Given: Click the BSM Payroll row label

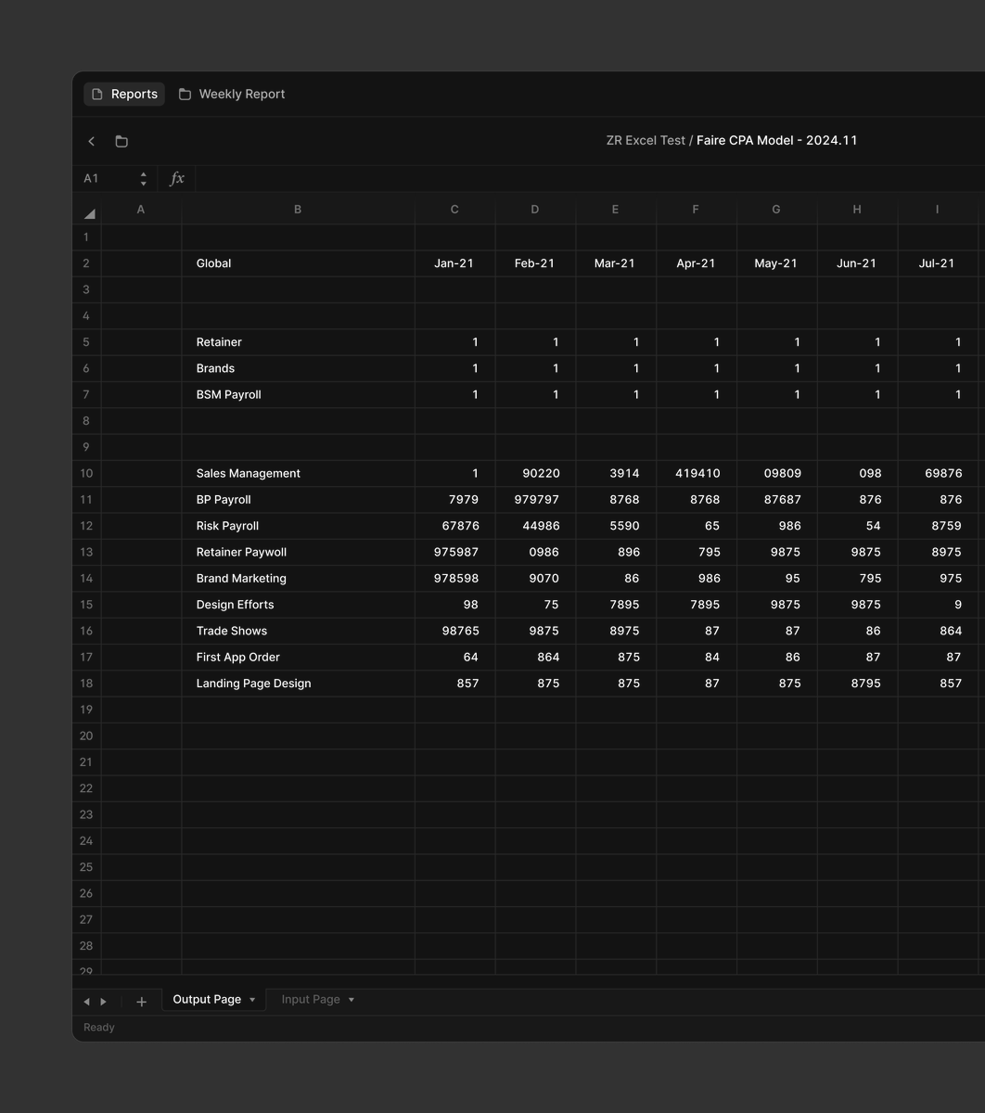Looking at the screenshot, I should (x=228, y=394).
